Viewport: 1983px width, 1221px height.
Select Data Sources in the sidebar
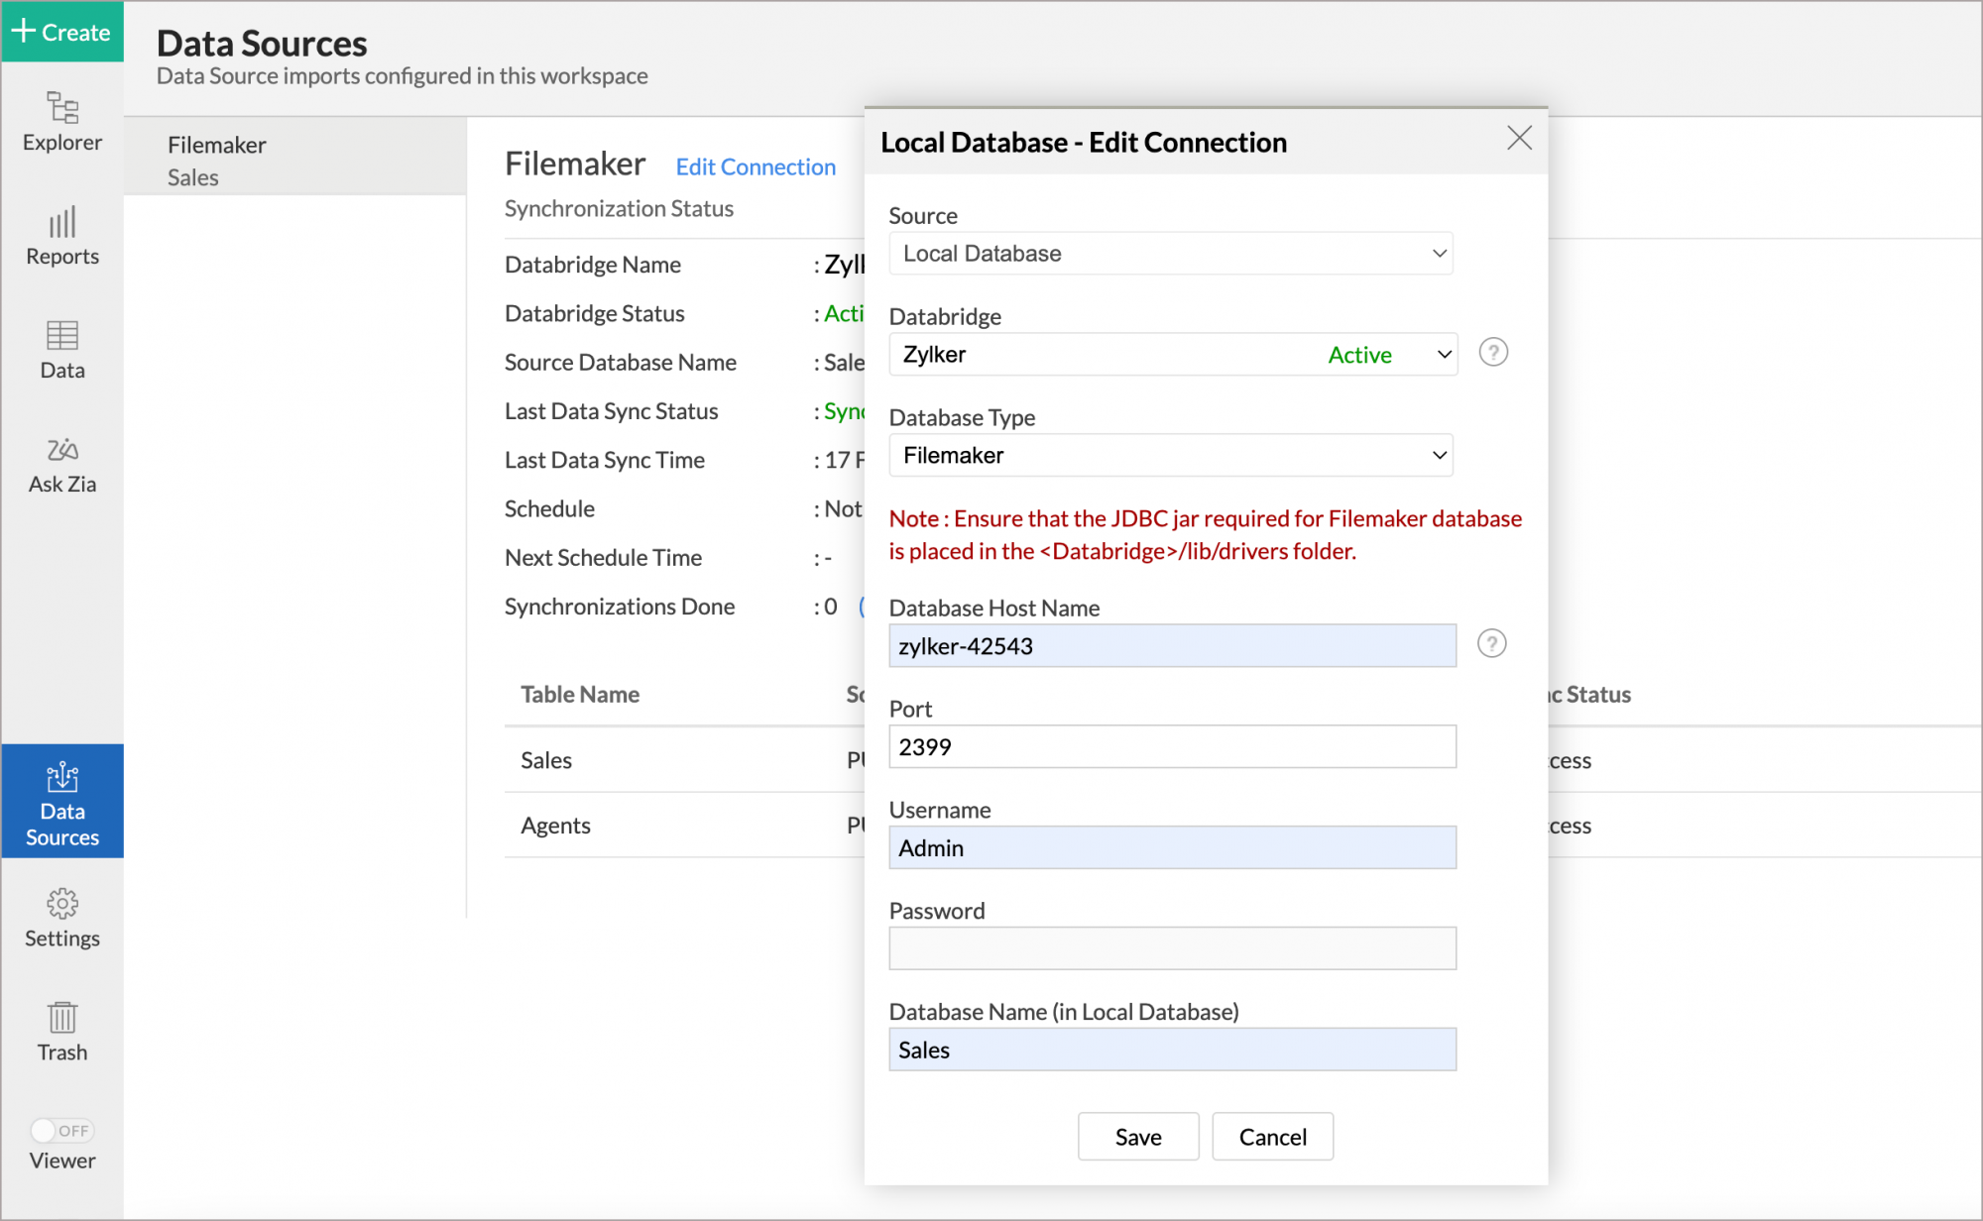61,801
